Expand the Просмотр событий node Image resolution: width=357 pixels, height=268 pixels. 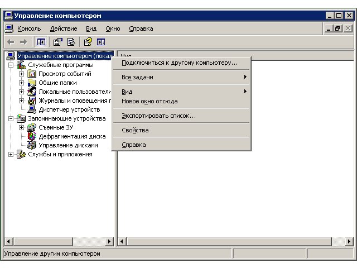click(21, 74)
